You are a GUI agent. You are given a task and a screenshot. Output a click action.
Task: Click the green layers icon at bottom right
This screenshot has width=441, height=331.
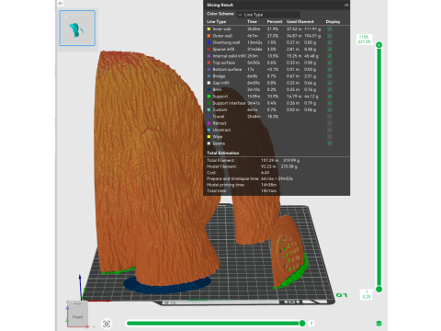point(379,324)
